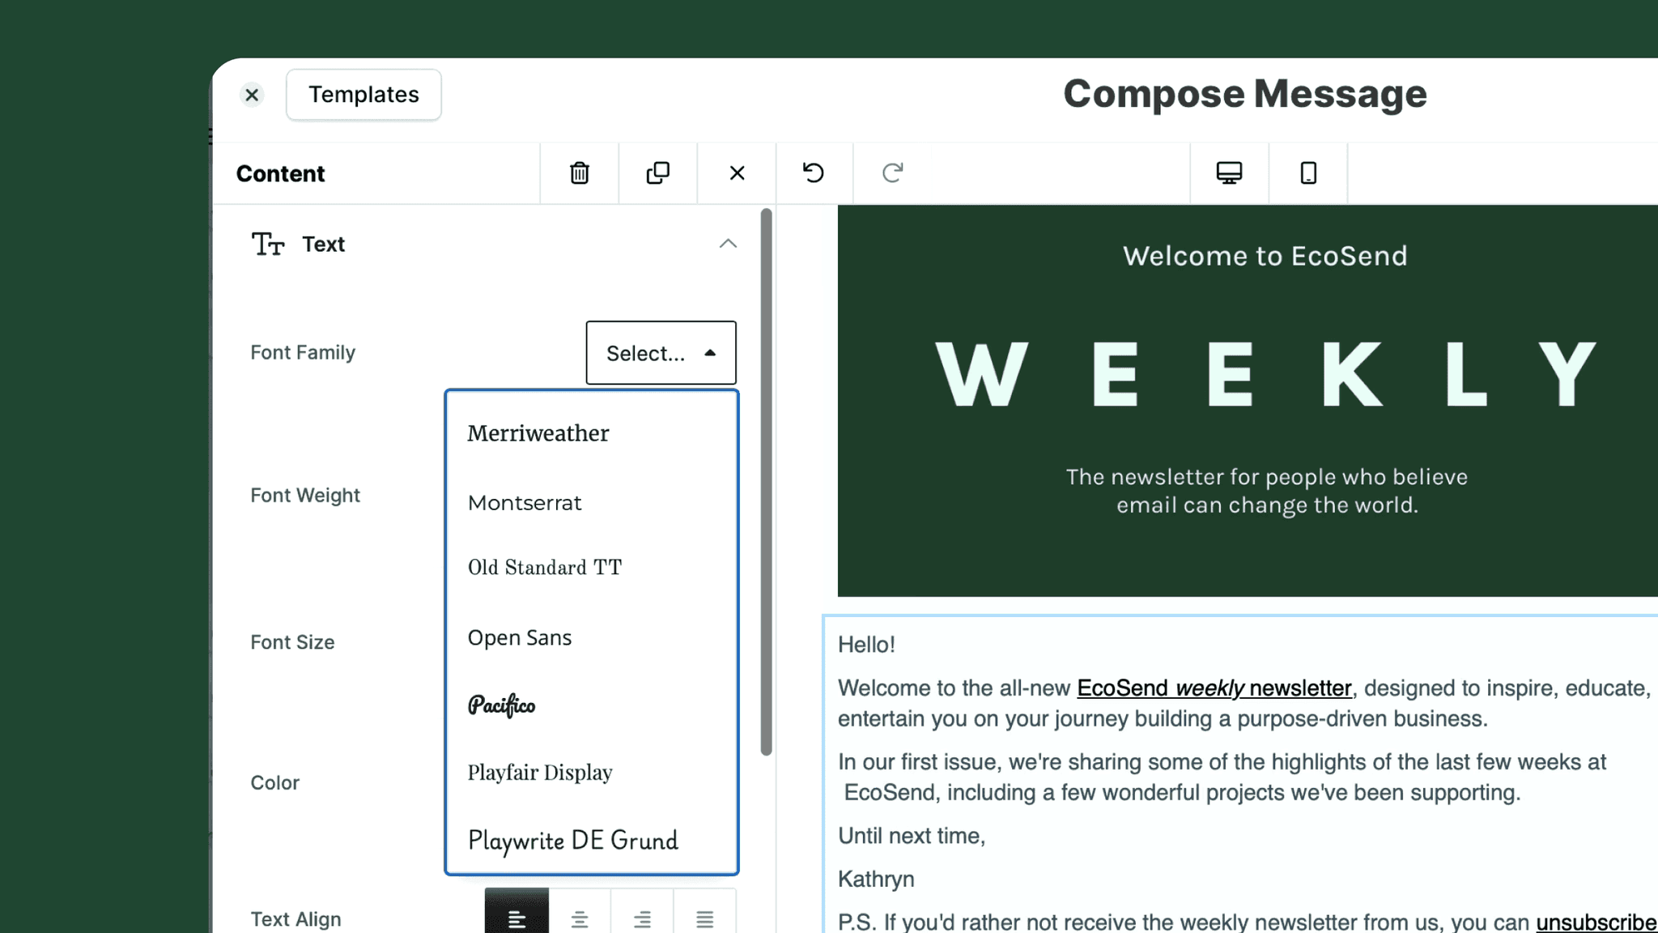Click the Text Align label
Image resolution: width=1658 pixels, height=933 pixels.
295,919
